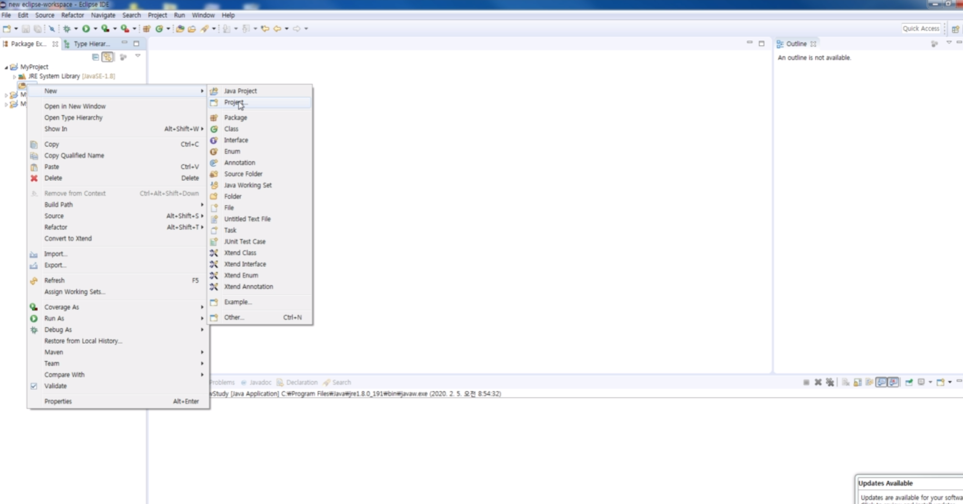Click the Debug bug icon in the toolbar
The height and width of the screenshot is (504, 963).
point(67,29)
